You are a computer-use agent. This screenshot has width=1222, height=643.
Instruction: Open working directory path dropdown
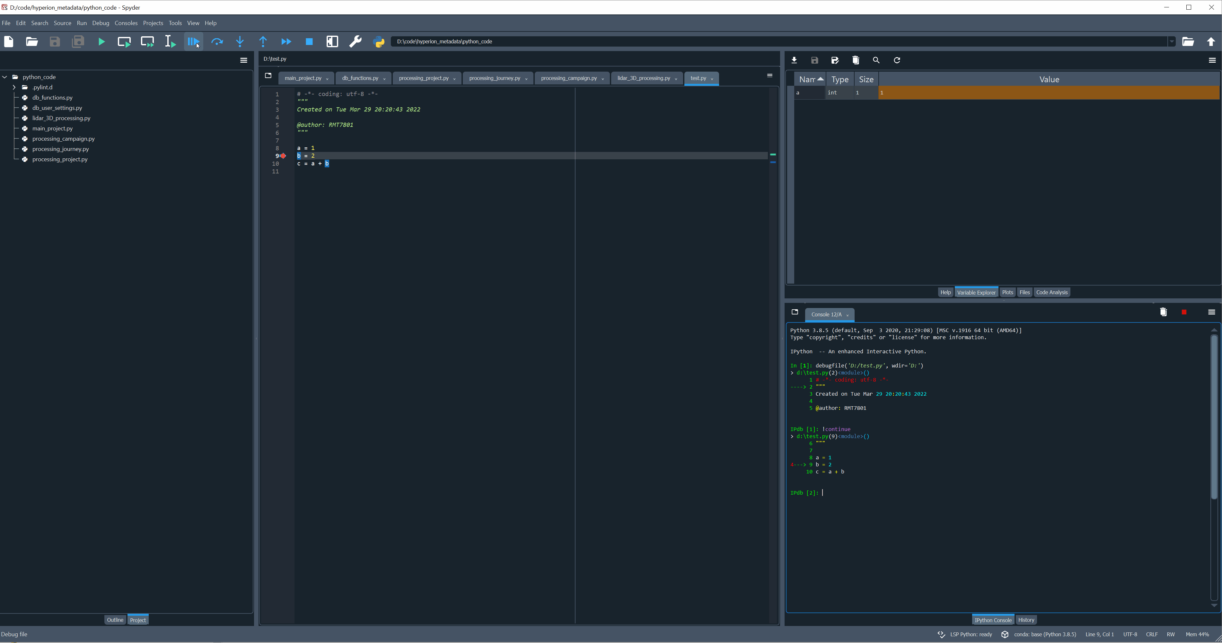(x=1171, y=42)
